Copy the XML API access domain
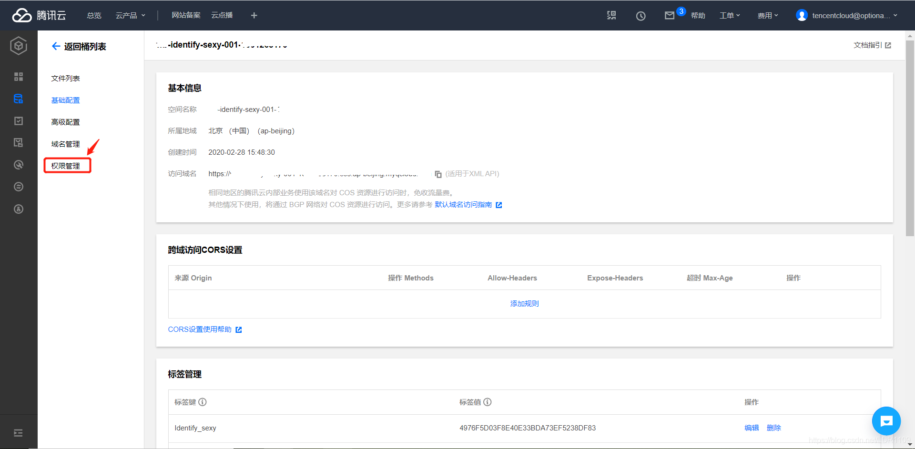This screenshot has height=449, width=915. (x=437, y=174)
